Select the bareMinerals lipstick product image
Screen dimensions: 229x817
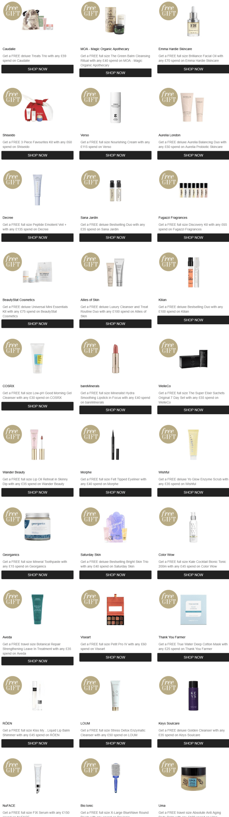pos(115,358)
